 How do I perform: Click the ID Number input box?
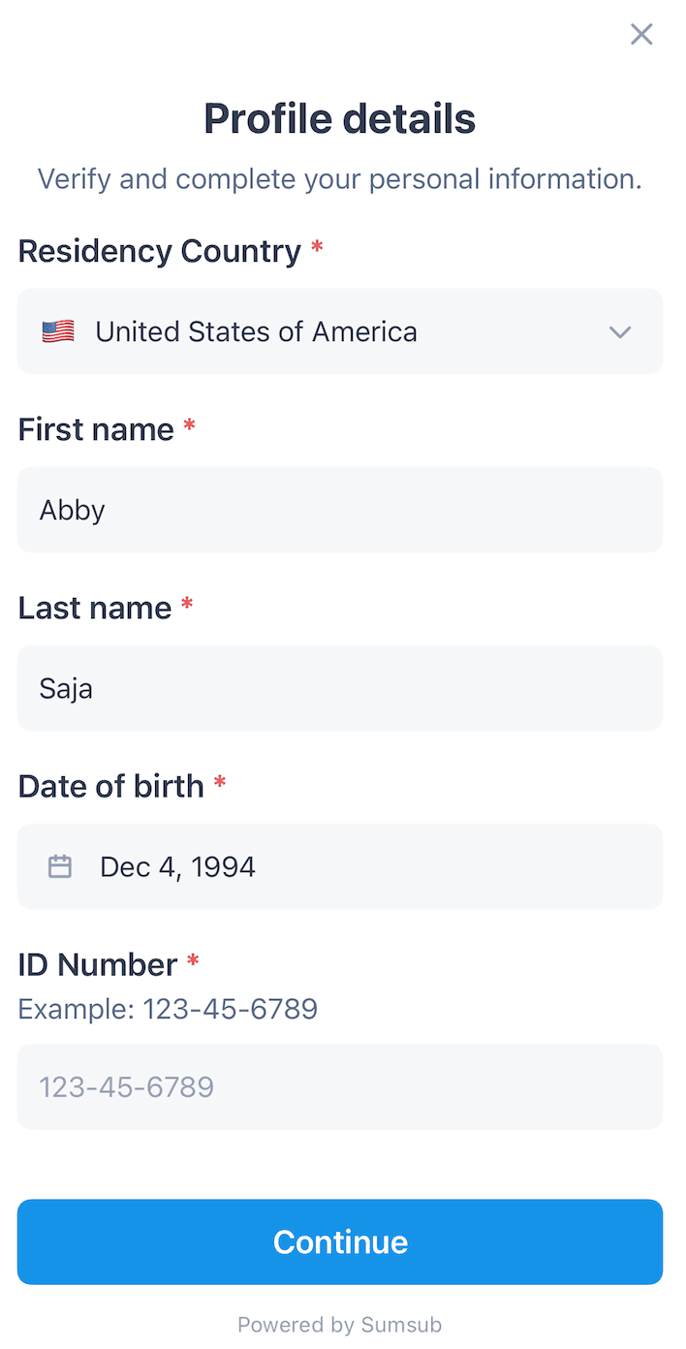(339, 1086)
